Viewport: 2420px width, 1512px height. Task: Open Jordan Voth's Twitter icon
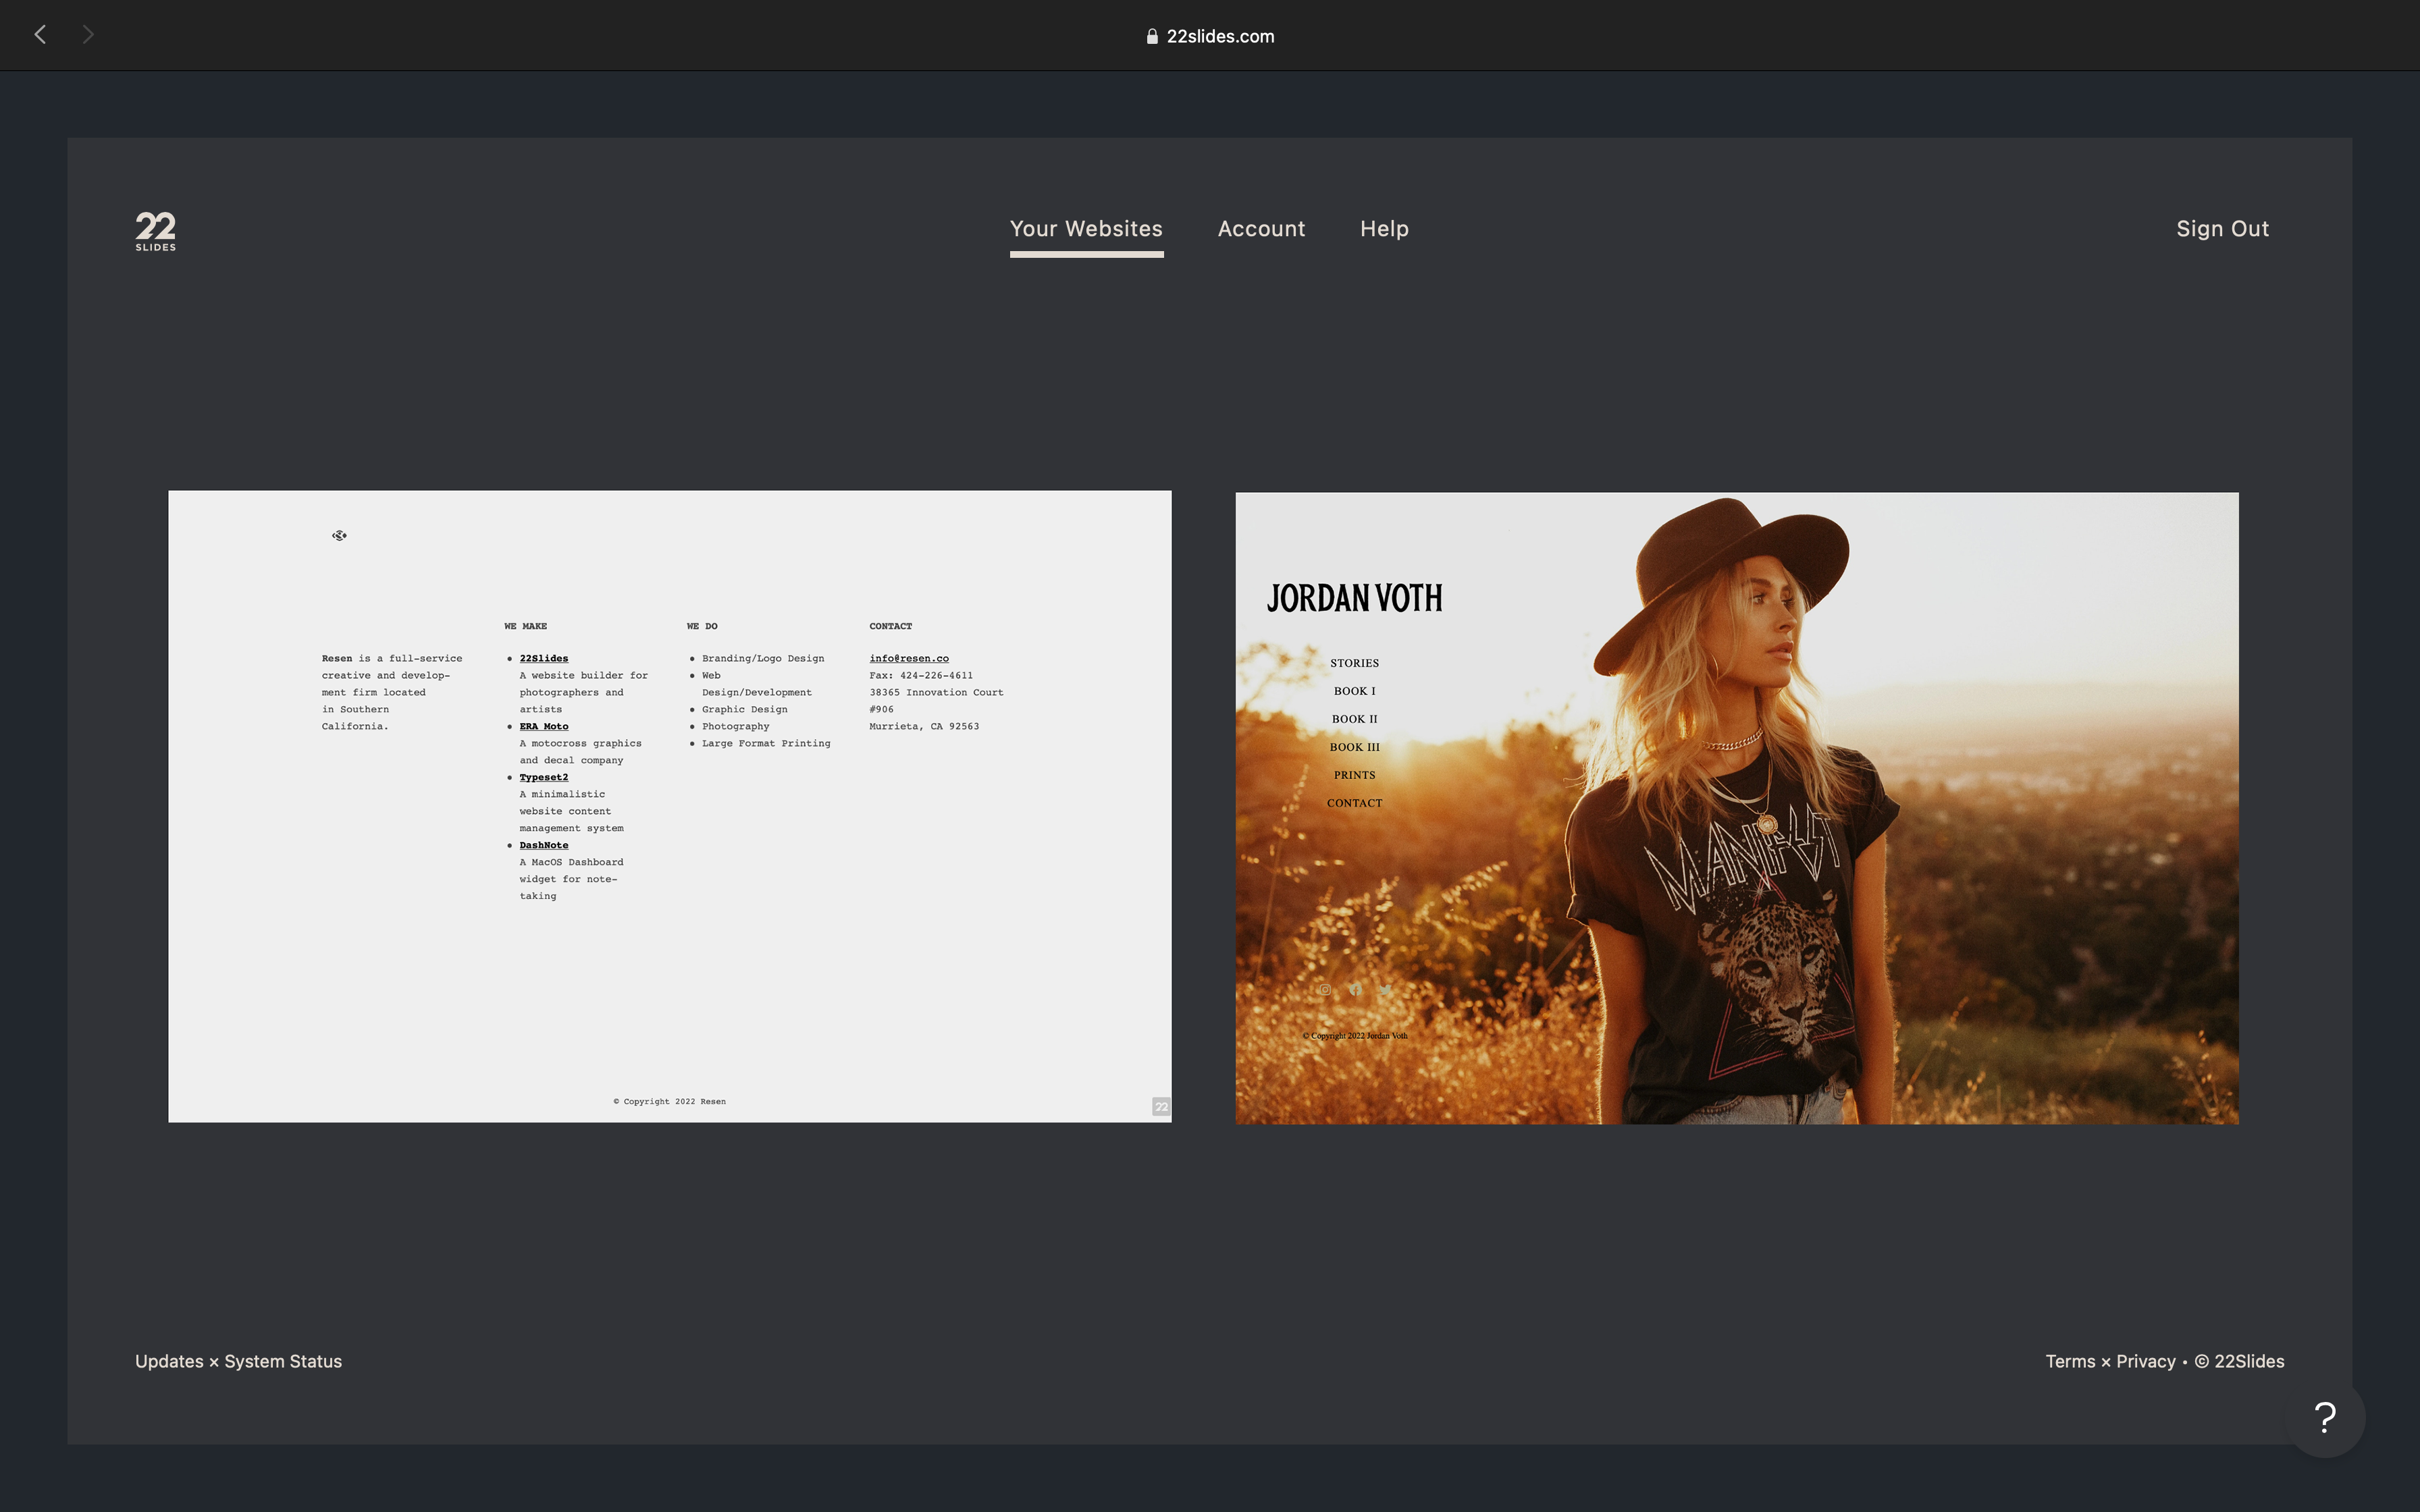pyautogui.click(x=1385, y=990)
